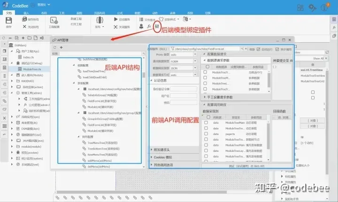This screenshot has height=202, width=338.
Task: Select ModuleTree.cls in the project tree
Action: click(32, 69)
